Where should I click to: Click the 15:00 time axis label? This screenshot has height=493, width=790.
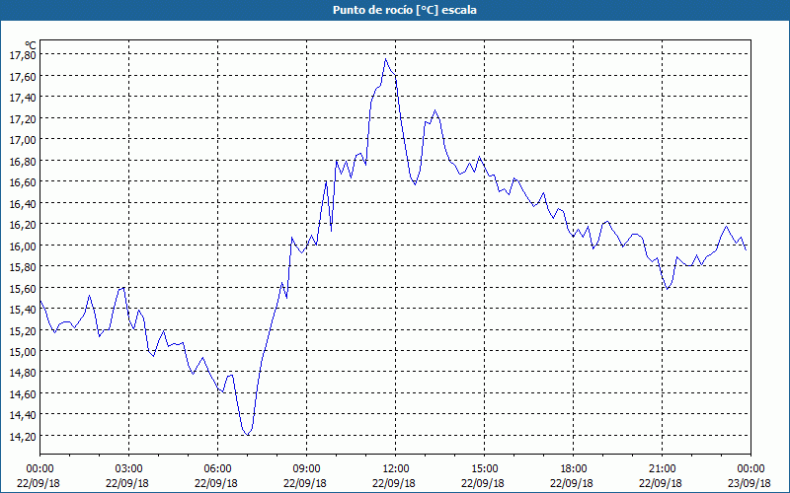[x=484, y=469]
